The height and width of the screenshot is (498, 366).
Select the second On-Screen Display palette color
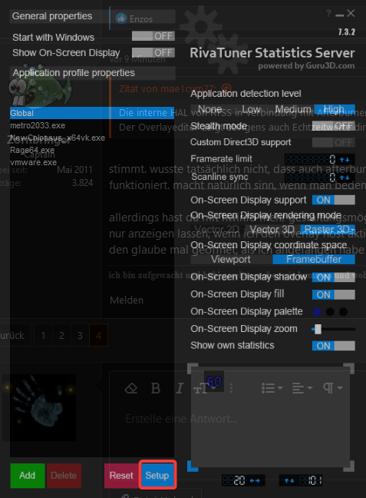coord(330,312)
